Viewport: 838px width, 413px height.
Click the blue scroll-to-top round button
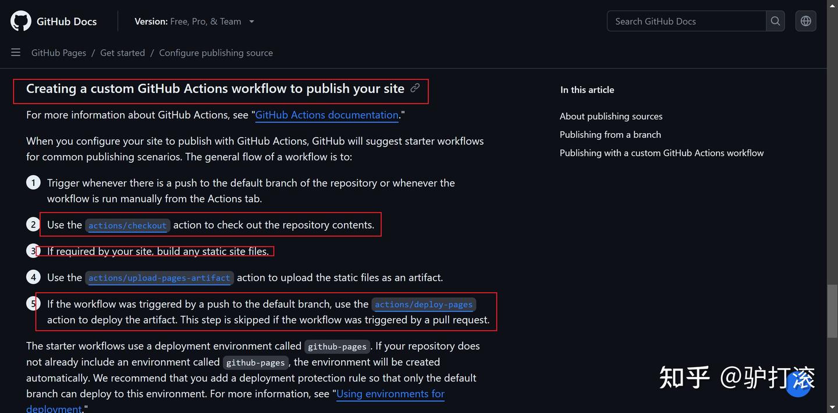(798, 384)
